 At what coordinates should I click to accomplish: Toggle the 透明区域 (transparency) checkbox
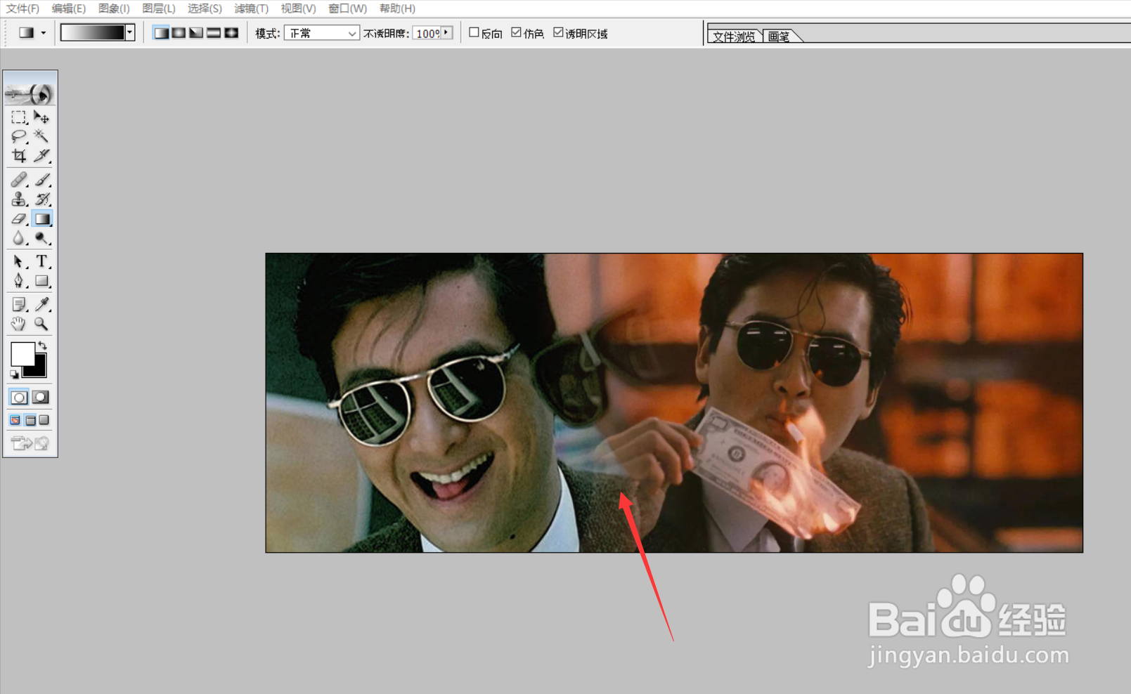[x=558, y=32]
